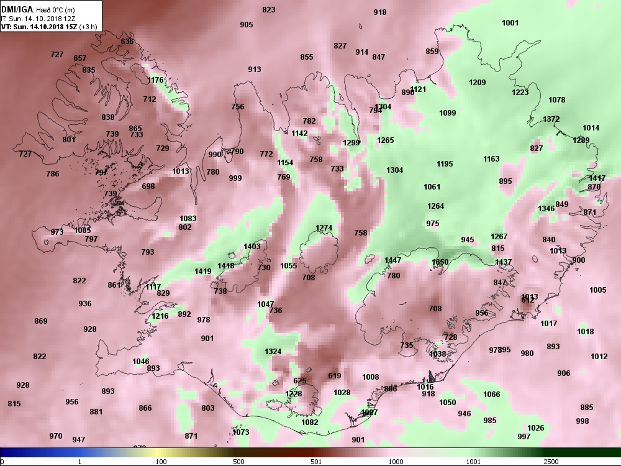This screenshot has width=621, height=466.
Task: Click the map value 869
Action: coord(41,321)
